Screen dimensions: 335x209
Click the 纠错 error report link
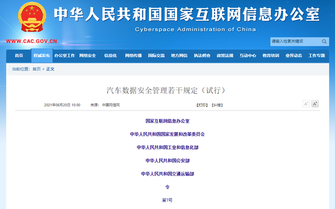click(217, 105)
